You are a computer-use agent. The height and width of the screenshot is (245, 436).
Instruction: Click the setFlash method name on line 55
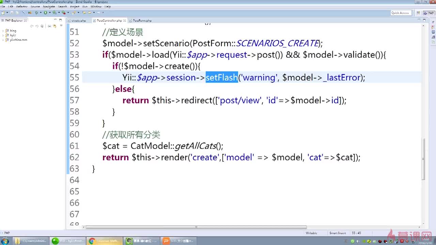pyautogui.click(x=222, y=77)
